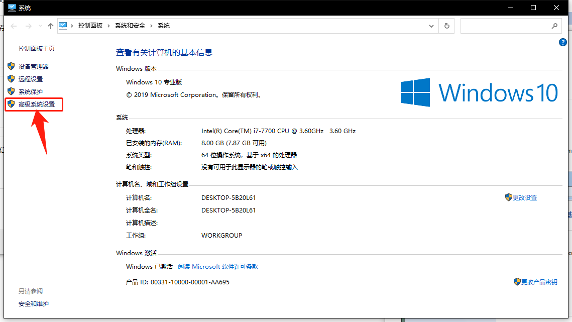Refresh the system page
This screenshot has width=572, height=322.
tap(447, 26)
